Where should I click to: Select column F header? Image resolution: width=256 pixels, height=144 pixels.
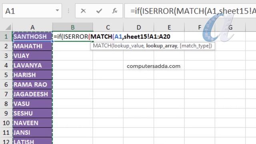(x=200, y=27)
